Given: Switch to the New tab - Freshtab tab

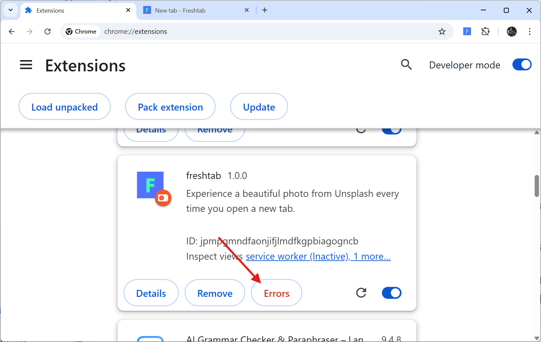Looking at the screenshot, I should [x=181, y=10].
